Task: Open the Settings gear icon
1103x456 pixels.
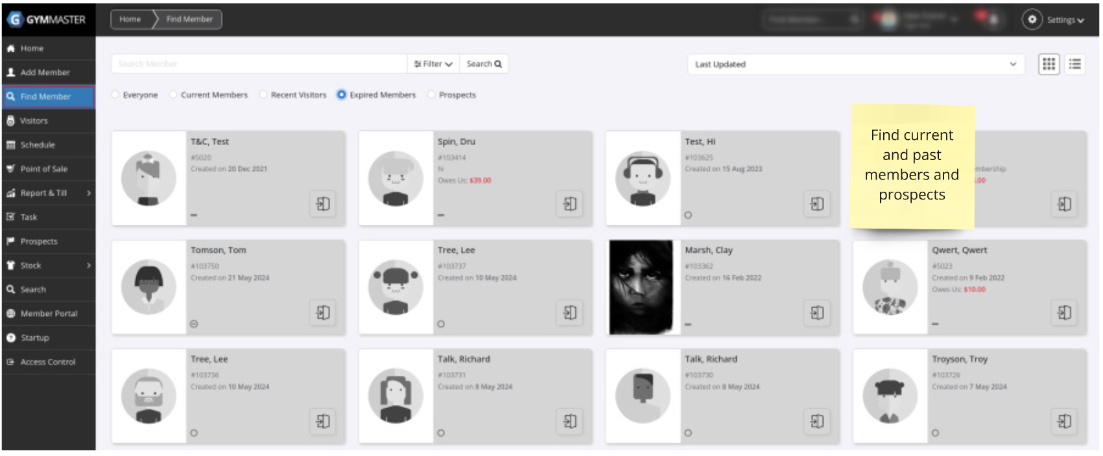Action: (x=1032, y=19)
